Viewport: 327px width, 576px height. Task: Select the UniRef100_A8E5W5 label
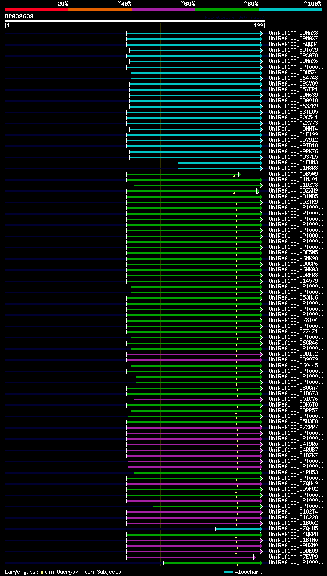pyautogui.click(x=293, y=253)
